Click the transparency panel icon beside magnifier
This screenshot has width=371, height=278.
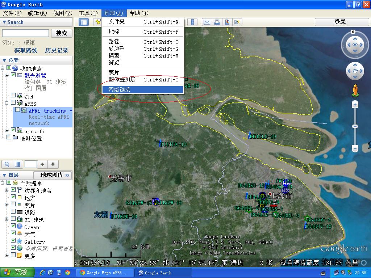point(17,164)
